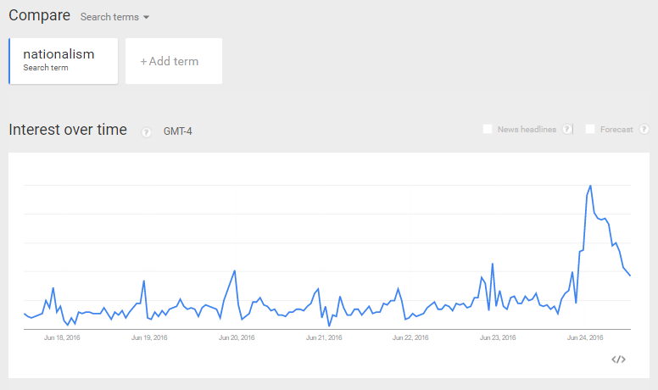Screen dimensions: 658x390
Task: Click help icon beside Forecast
Action: (x=644, y=129)
